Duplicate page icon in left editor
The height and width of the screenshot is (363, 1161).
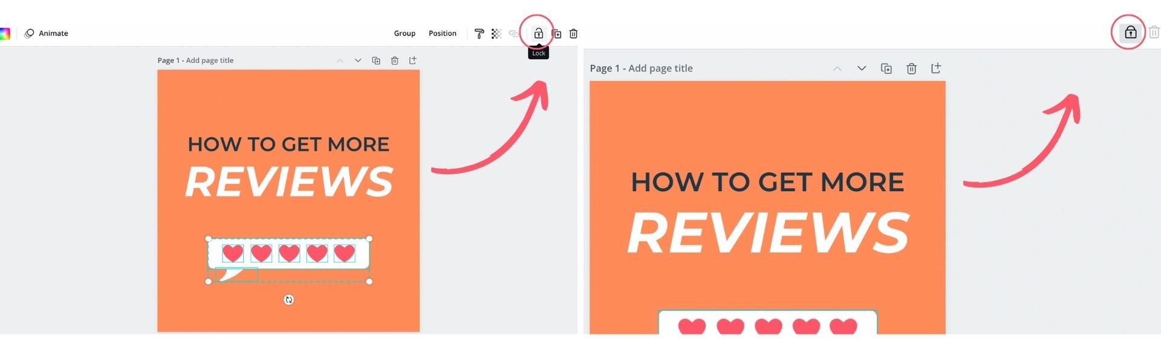(376, 60)
